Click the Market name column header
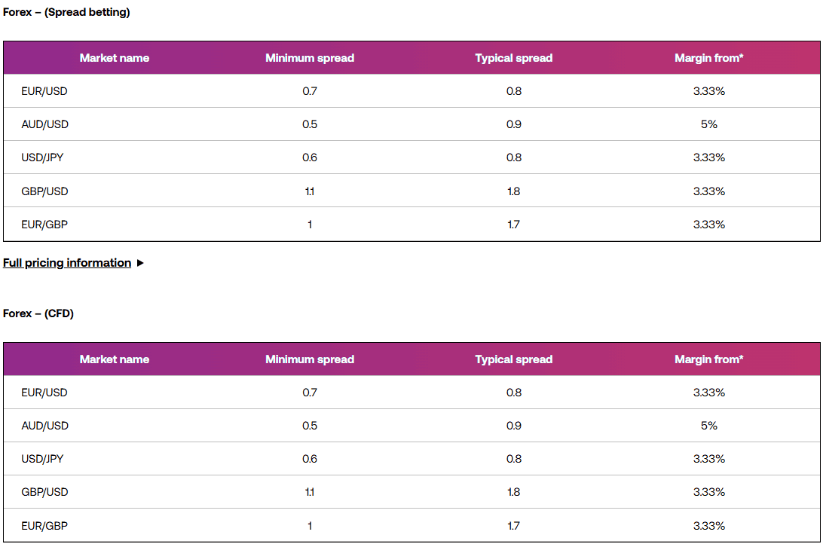 114,57
